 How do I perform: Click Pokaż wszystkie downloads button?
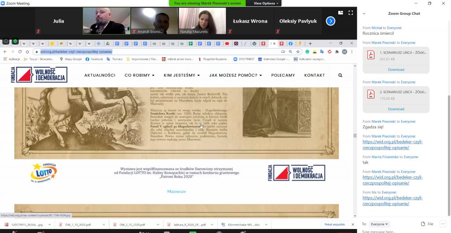point(335,224)
